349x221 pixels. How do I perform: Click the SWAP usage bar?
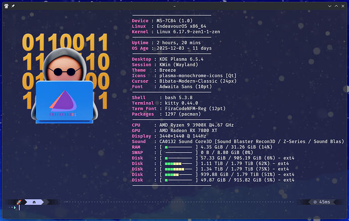pos(178,152)
